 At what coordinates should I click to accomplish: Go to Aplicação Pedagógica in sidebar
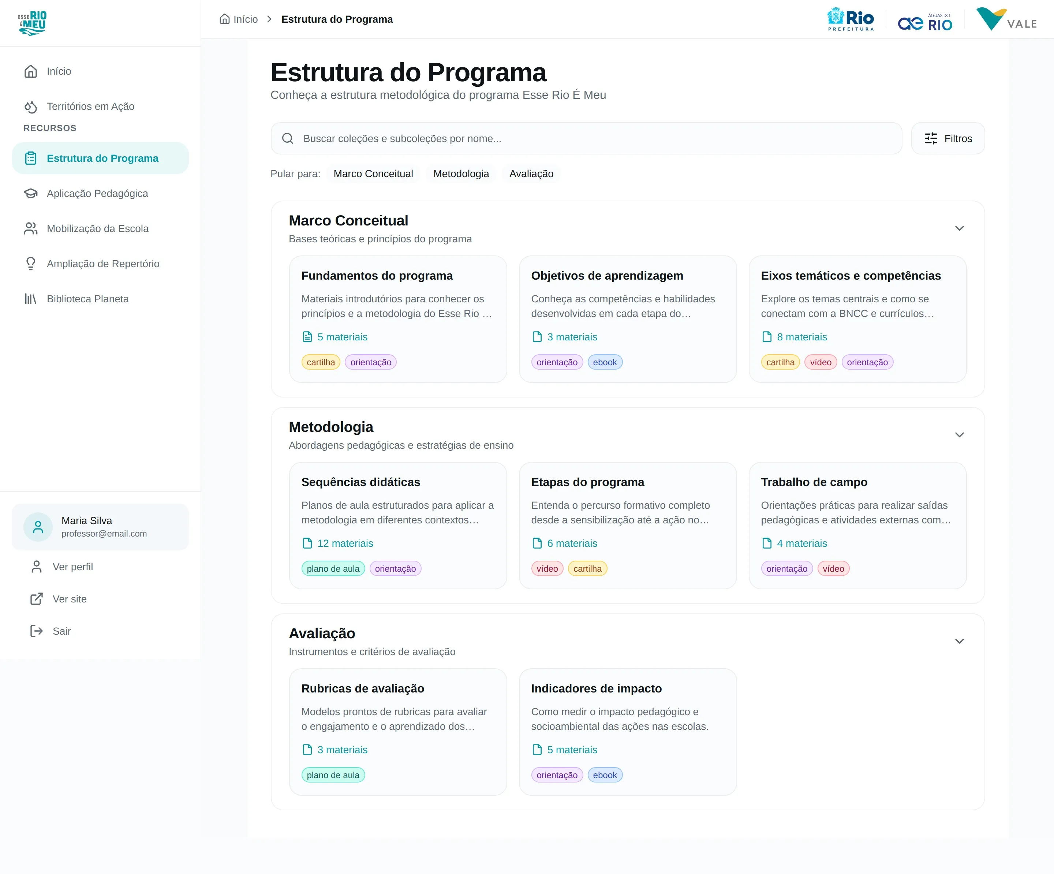(x=100, y=193)
